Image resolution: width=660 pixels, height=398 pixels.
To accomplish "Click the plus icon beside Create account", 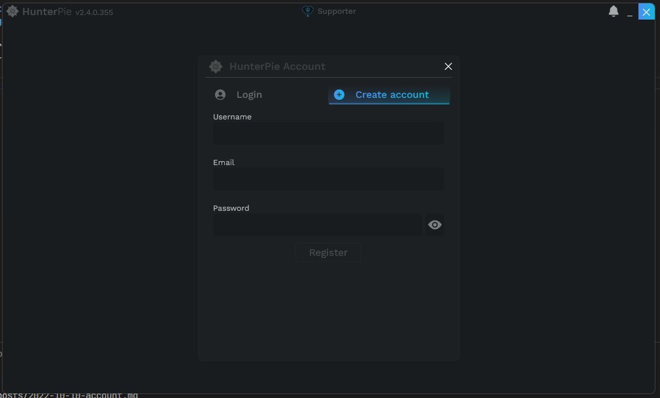I will (339, 95).
